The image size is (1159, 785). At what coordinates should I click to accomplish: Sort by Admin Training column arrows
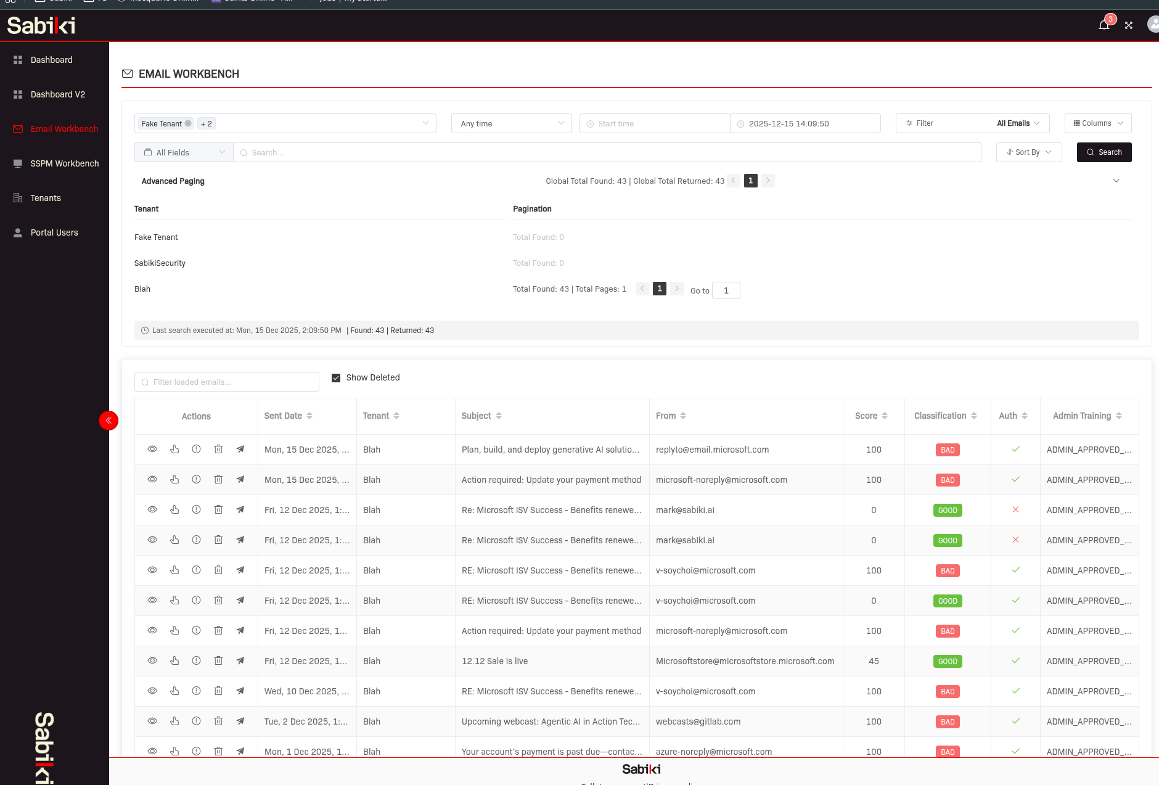1119,416
